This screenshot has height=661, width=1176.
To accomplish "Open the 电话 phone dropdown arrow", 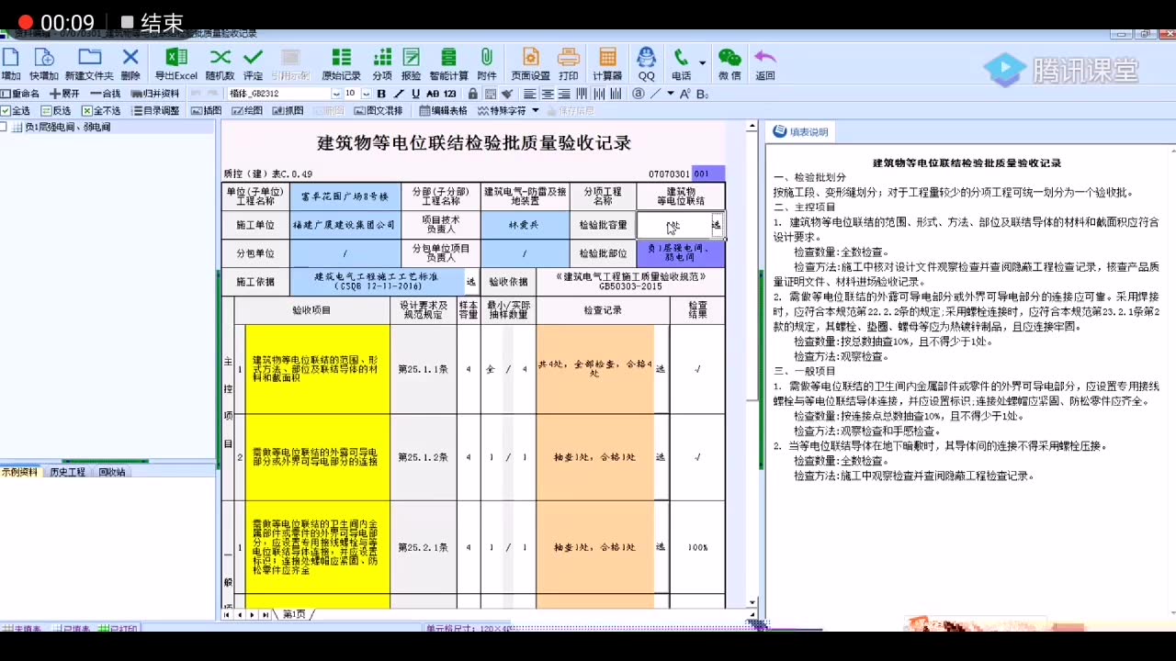I will tap(700, 62).
